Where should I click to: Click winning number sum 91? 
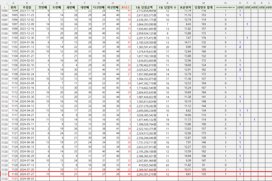pos(204,165)
